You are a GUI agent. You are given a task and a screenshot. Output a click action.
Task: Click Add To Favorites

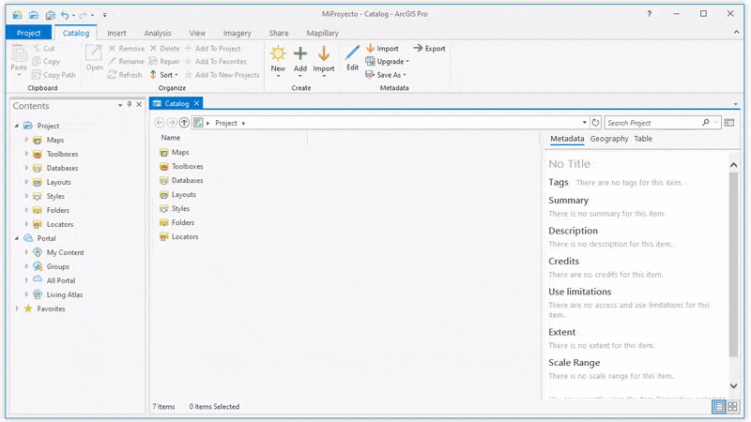216,61
